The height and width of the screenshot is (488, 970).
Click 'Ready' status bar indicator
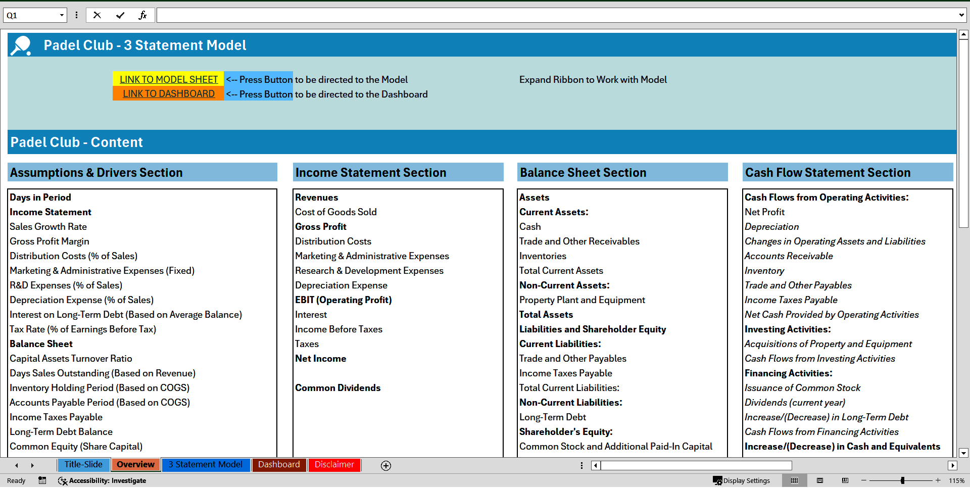(16, 480)
